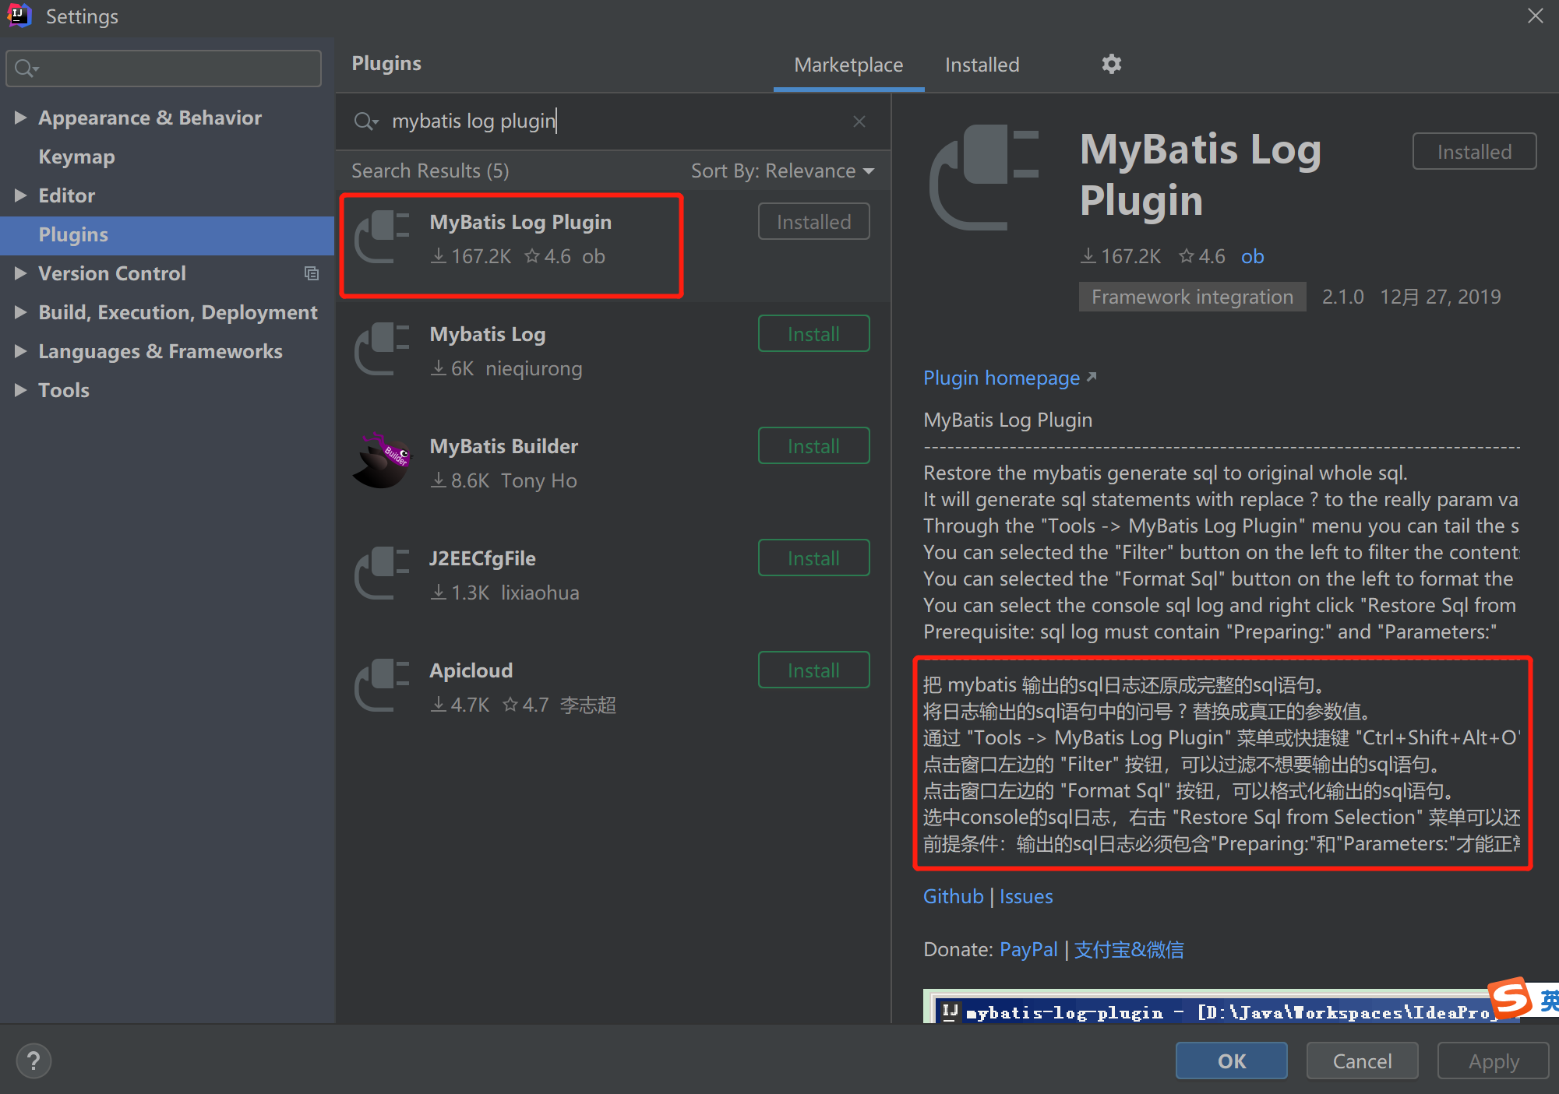Focus the settings search input field
Viewport: 1559px width, 1094px height.
(164, 69)
